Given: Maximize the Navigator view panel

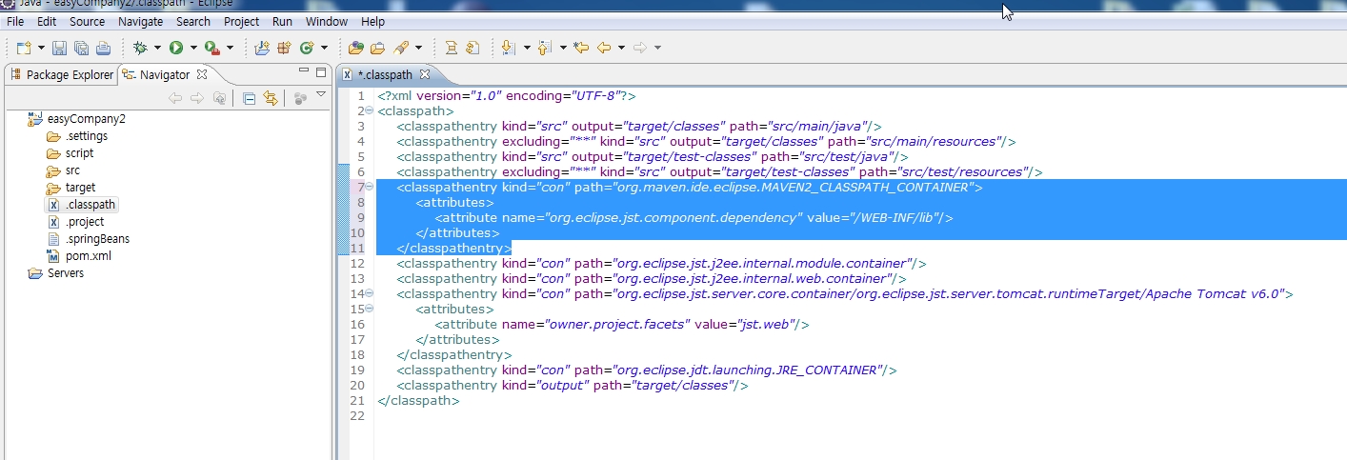Looking at the screenshot, I should pos(320,72).
